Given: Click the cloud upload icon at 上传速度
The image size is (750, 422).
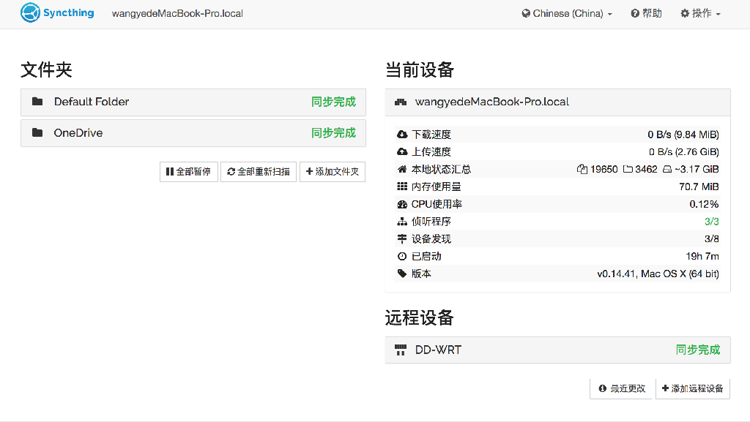Looking at the screenshot, I should click(402, 152).
